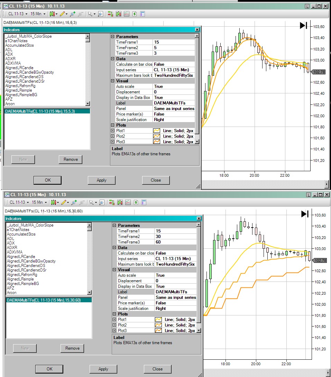Click jump-to-latest-bar arrow on top chart
331x377 pixels.
[303, 25]
